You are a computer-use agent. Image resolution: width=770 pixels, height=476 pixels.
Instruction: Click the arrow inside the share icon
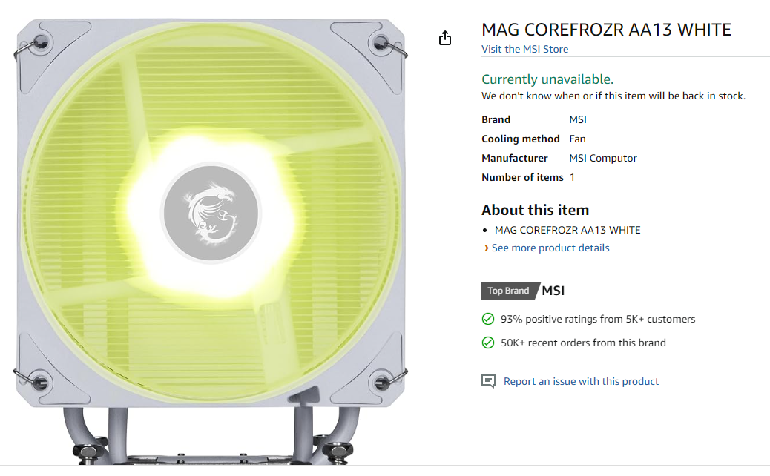pos(445,36)
